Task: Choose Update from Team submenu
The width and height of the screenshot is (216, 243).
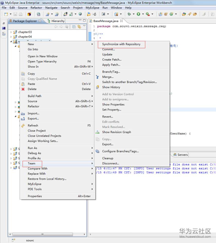Action: [x=132, y=54]
